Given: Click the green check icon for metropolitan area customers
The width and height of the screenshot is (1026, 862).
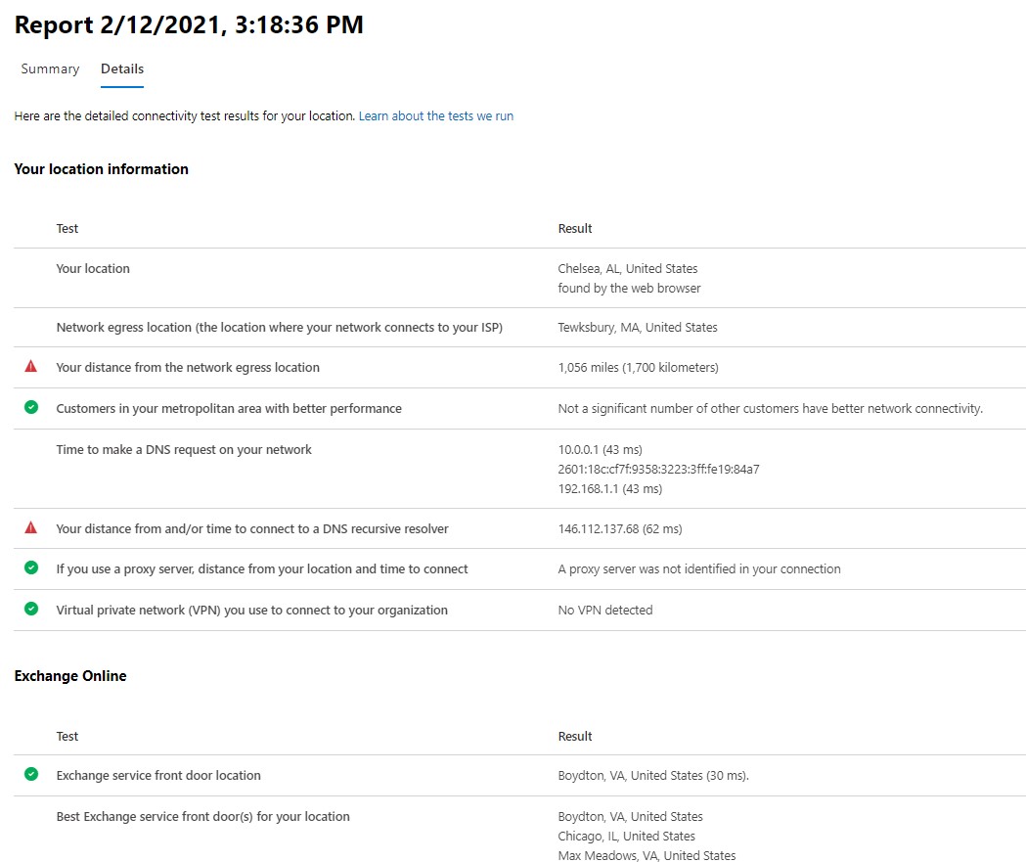Looking at the screenshot, I should (30, 407).
